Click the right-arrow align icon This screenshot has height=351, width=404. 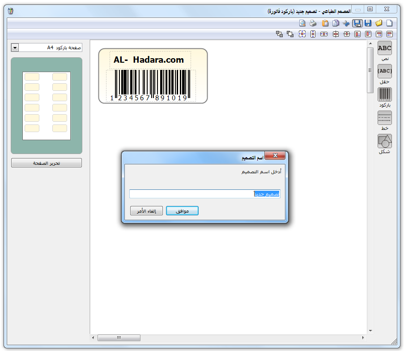pos(379,34)
